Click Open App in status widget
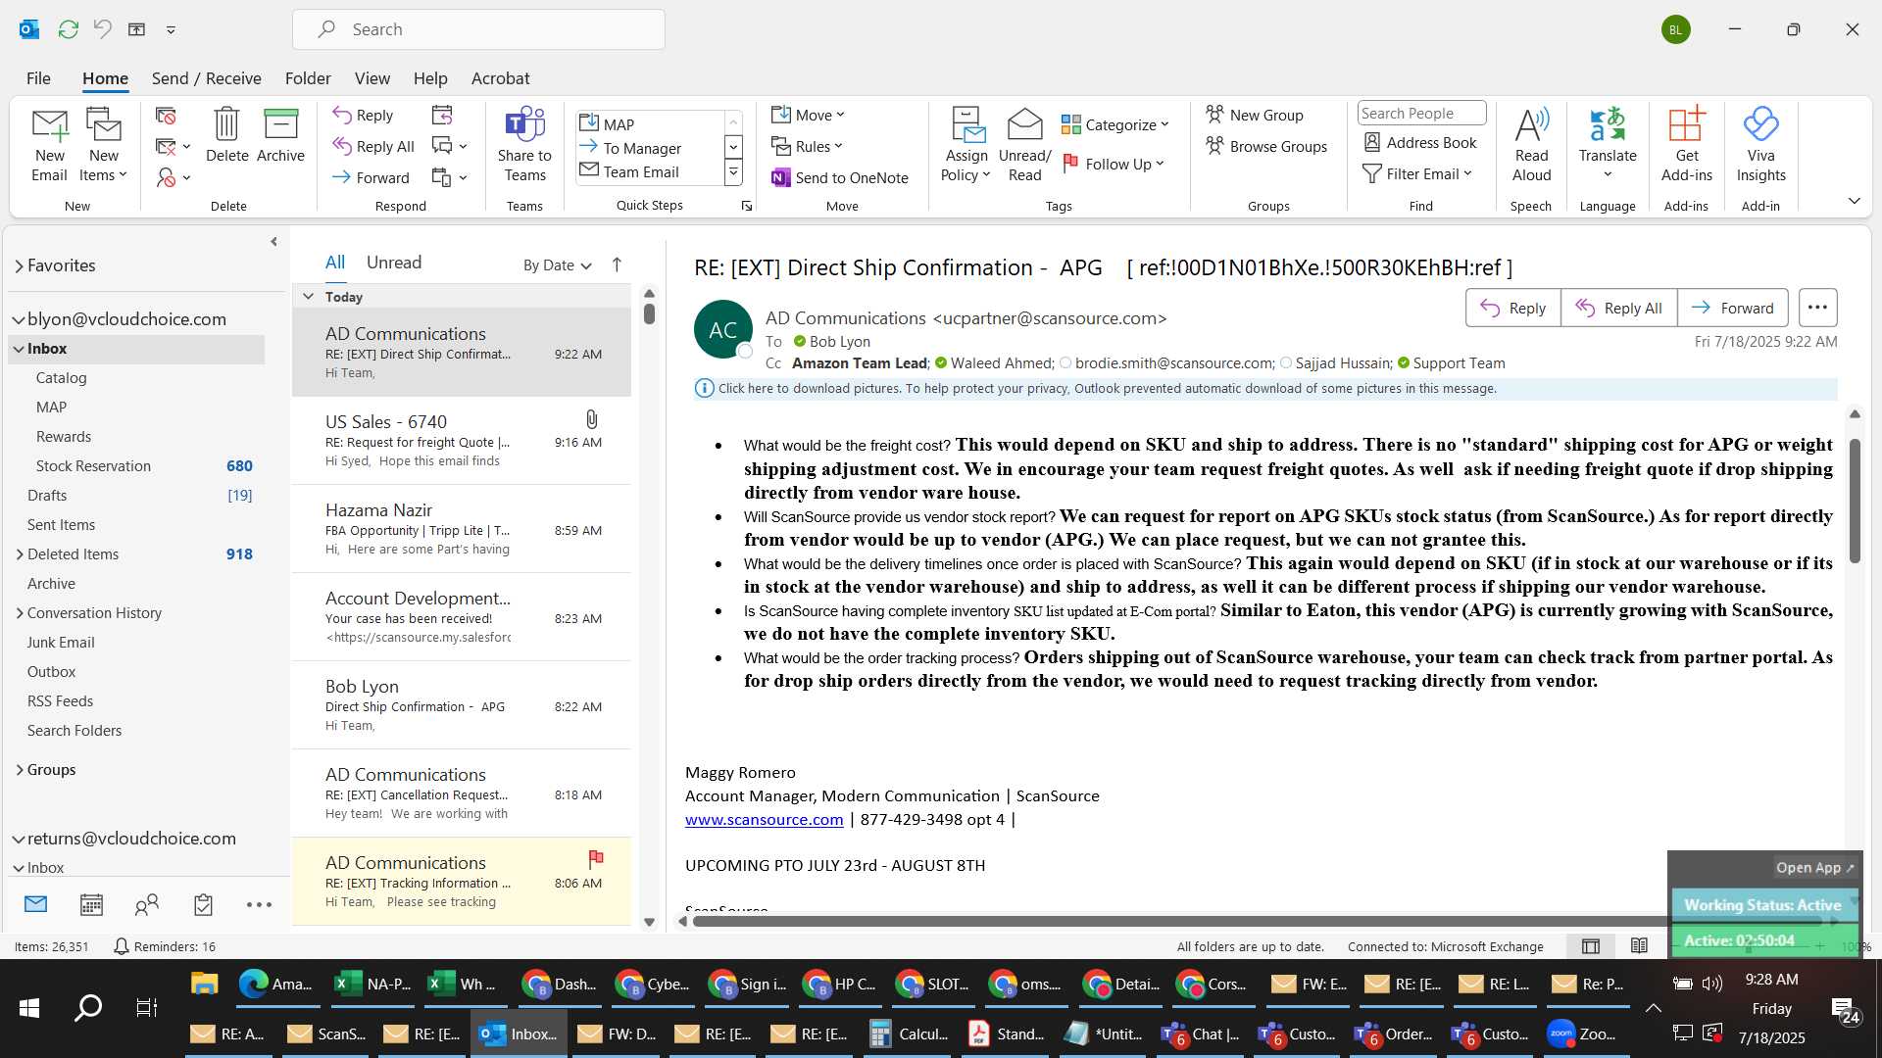The image size is (1882, 1058). tap(1814, 868)
